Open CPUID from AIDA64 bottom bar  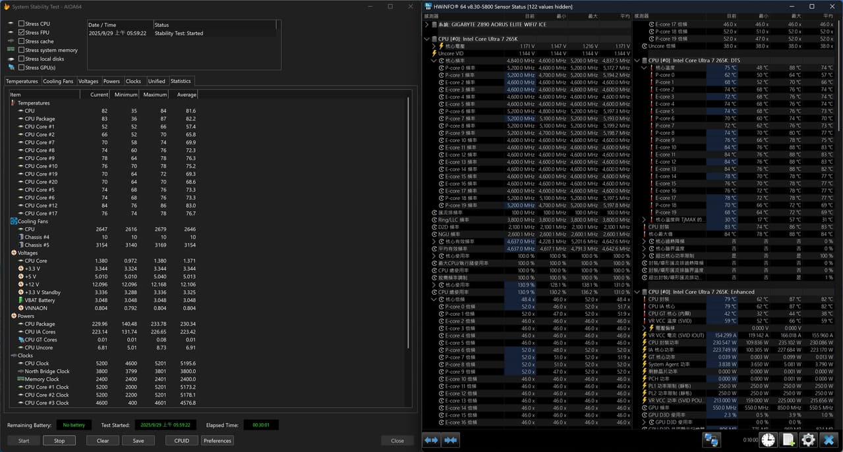click(x=182, y=441)
